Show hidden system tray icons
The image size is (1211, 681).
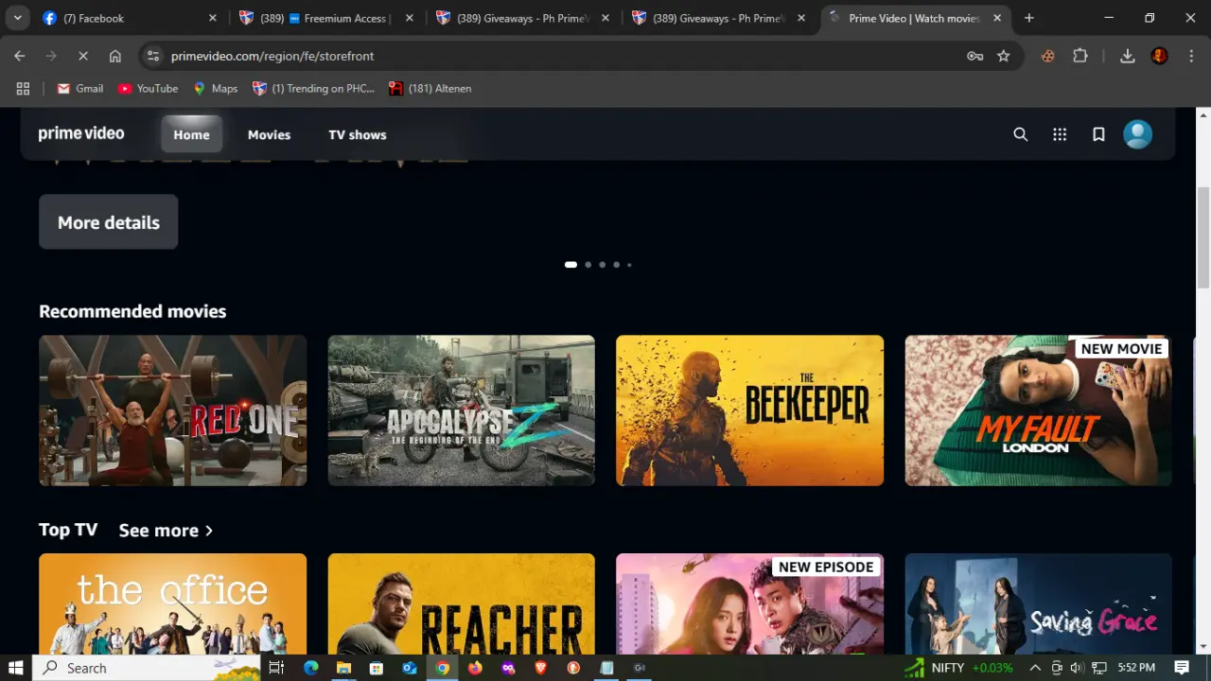(1035, 668)
